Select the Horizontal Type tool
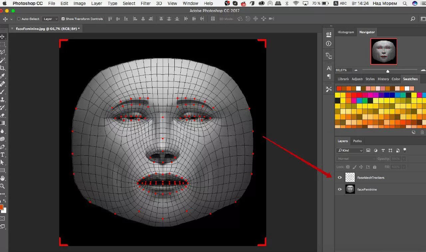Screen dimensions: 426x252 pyautogui.click(x=3, y=155)
